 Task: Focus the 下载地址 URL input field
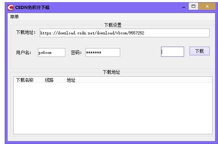(125, 33)
